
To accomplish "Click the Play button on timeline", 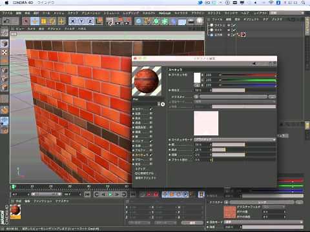I will [x=110, y=195].
